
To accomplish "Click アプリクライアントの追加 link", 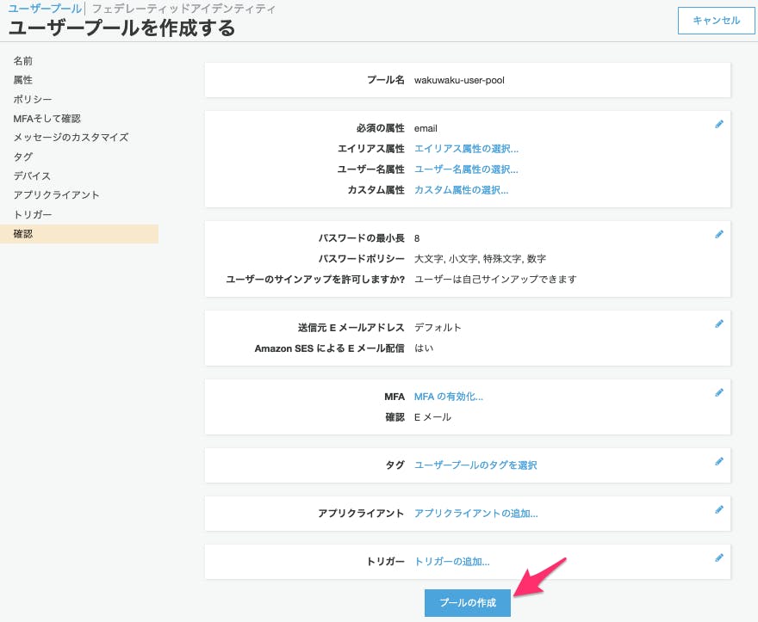I will click(475, 514).
